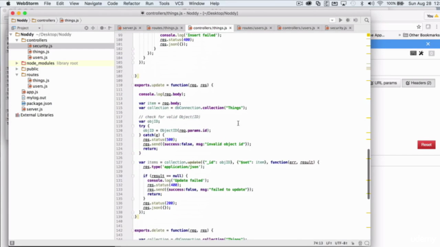Click keyboard shortcuts icon in browser window
This screenshot has height=247, width=440.
tap(413, 54)
